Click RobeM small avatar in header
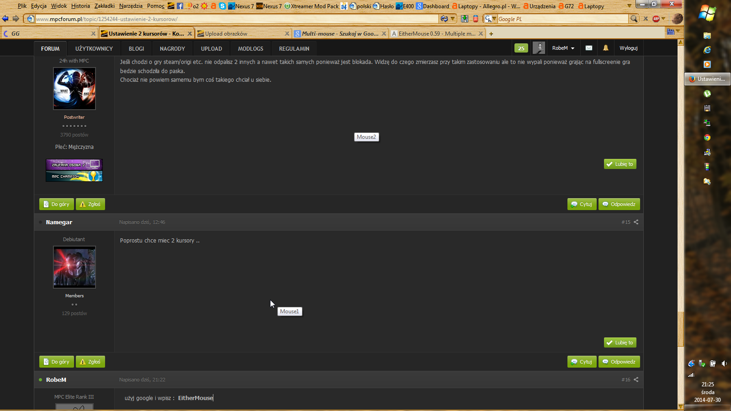Screen dimensions: 731x411 539,48
